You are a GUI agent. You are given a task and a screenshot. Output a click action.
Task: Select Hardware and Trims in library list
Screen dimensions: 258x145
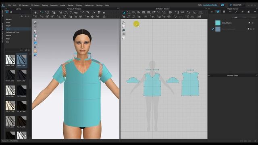pyautogui.click(x=12, y=32)
